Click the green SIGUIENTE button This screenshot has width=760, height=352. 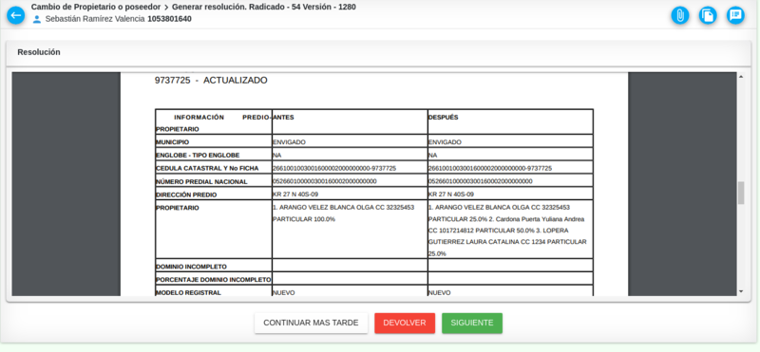click(x=472, y=323)
